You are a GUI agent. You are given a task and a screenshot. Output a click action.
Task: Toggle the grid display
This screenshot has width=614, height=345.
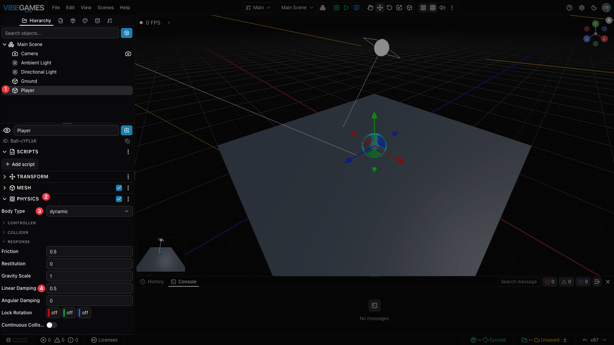433,8
